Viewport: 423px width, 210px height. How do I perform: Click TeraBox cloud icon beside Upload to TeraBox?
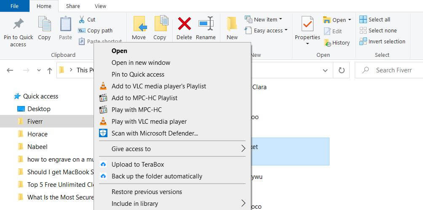click(x=103, y=164)
